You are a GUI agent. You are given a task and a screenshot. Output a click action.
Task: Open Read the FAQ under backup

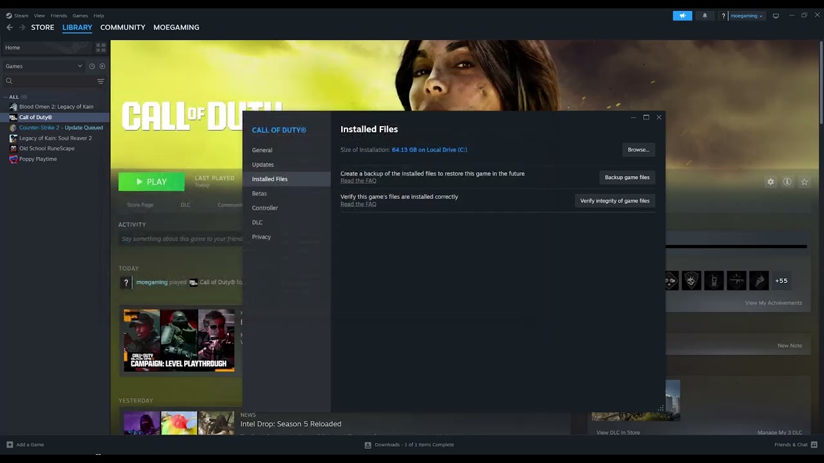358,181
